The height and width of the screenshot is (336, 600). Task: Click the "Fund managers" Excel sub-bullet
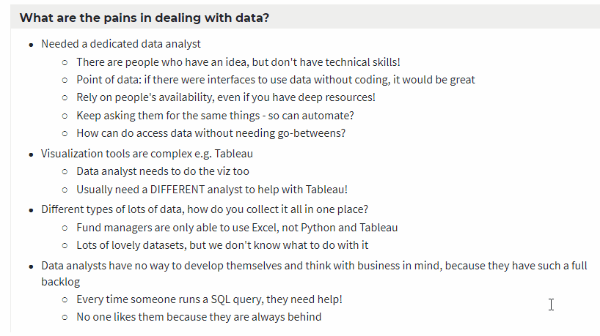pyautogui.click(x=236, y=228)
